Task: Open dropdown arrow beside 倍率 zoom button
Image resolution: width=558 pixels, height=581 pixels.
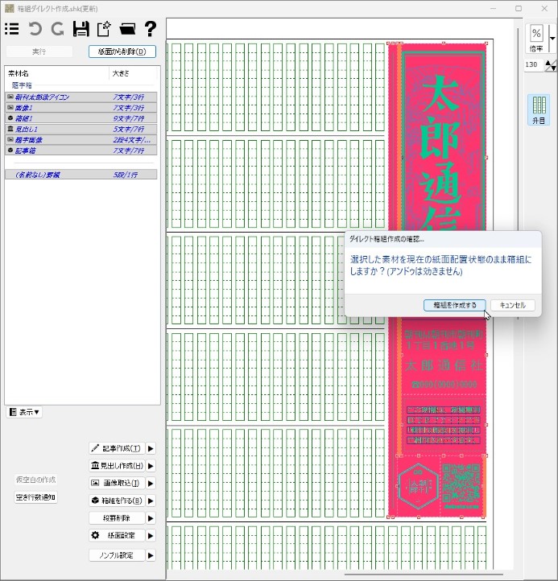Action: [552, 37]
